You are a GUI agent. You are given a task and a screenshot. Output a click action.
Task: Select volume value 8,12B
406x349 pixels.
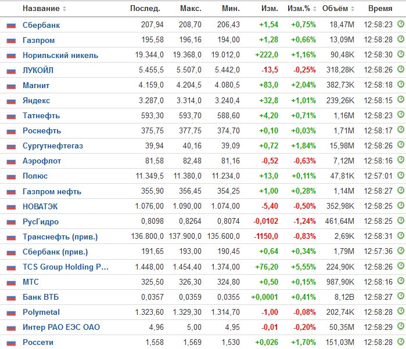[x=344, y=297]
